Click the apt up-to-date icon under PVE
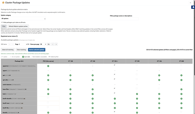 [48, 75]
